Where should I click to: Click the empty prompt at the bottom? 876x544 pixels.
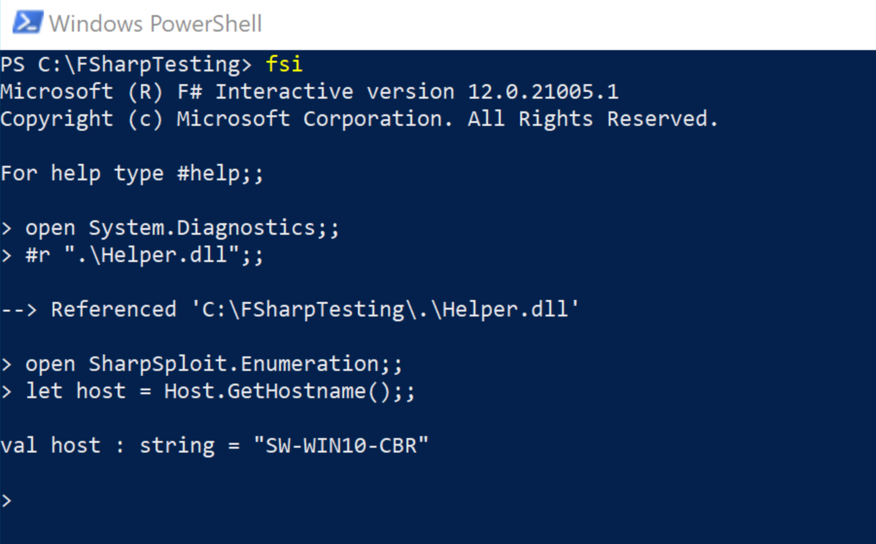pos(7,500)
